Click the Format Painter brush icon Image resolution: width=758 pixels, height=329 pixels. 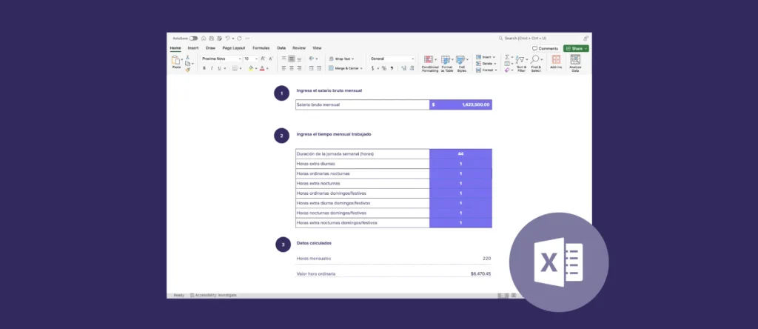[188, 70]
